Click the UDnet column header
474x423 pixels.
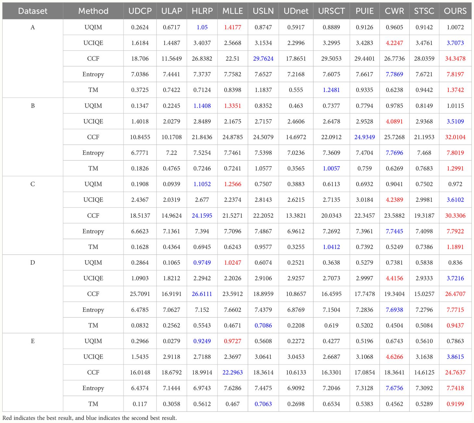pyautogui.click(x=296, y=11)
